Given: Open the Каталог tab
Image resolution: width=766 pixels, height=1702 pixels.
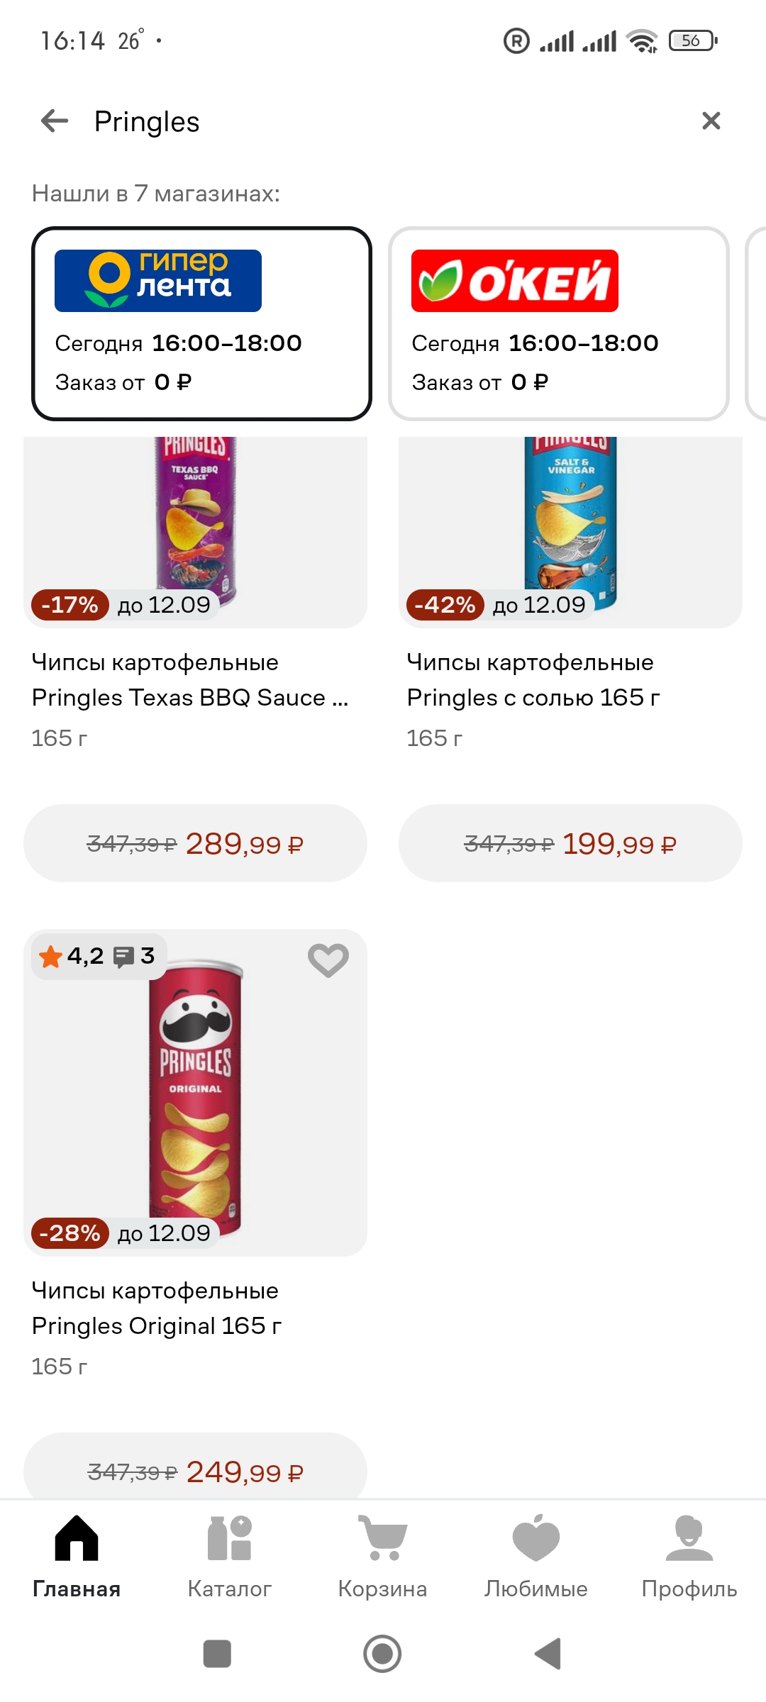Looking at the screenshot, I should (x=229, y=1557).
